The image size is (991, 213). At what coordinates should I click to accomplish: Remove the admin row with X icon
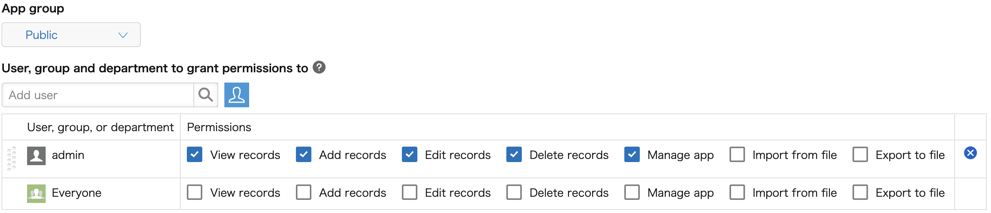pos(970,153)
